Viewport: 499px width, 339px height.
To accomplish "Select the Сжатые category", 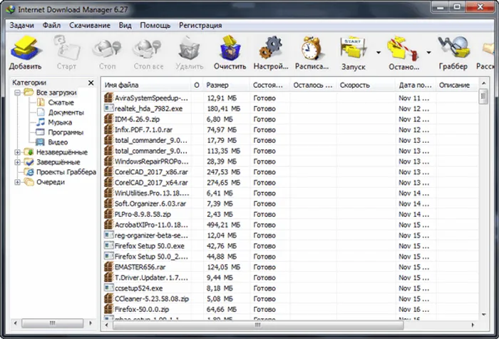I will tap(61, 103).
